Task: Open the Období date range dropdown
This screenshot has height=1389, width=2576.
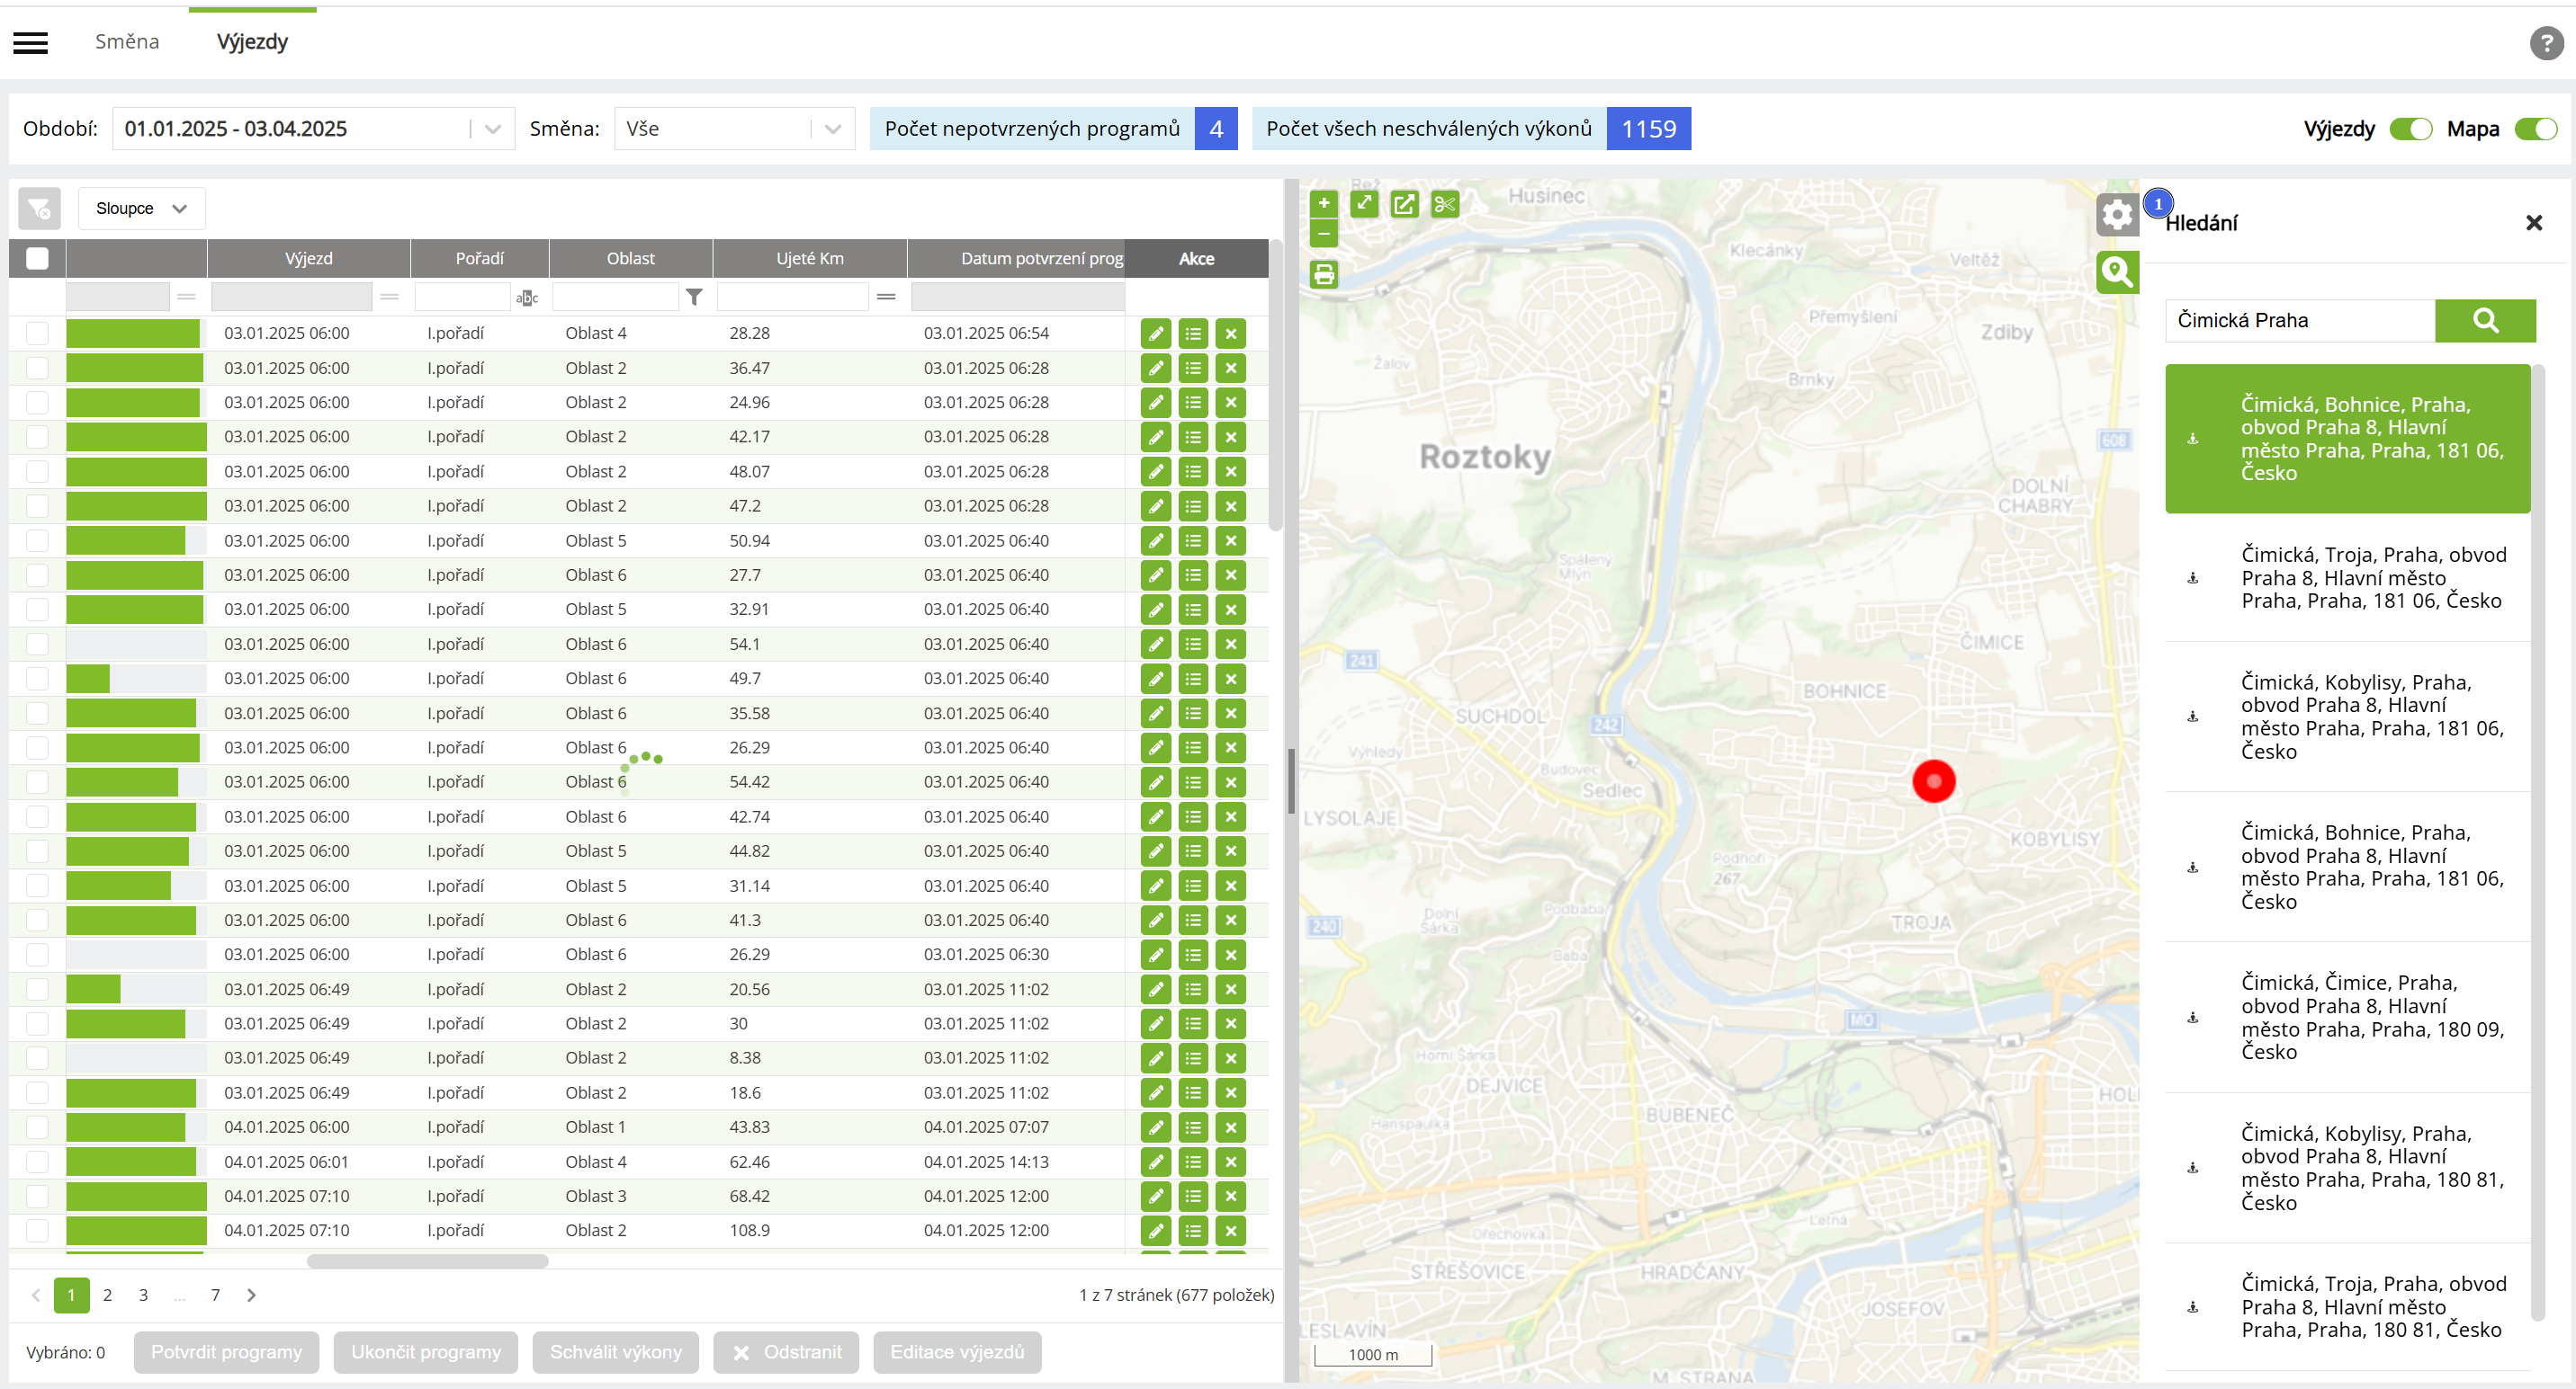Action: pos(492,129)
